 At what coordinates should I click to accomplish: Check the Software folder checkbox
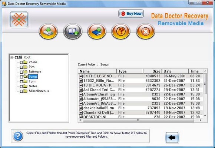tap(21, 72)
